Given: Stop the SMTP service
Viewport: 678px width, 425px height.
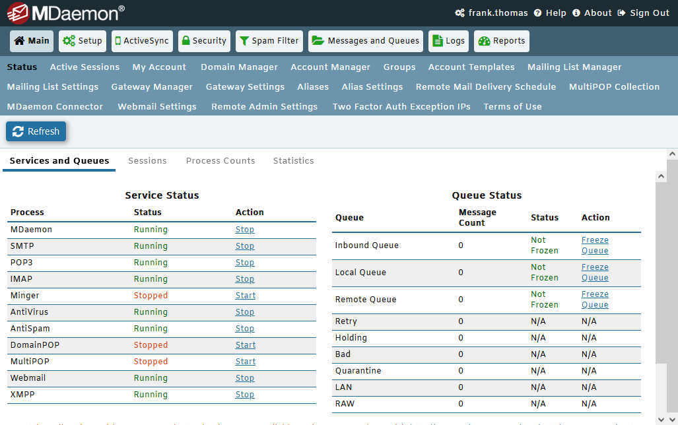Looking at the screenshot, I should [244, 246].
